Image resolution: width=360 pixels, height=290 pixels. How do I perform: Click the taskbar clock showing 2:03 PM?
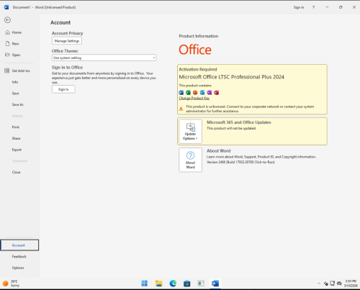tap(351, 284)
